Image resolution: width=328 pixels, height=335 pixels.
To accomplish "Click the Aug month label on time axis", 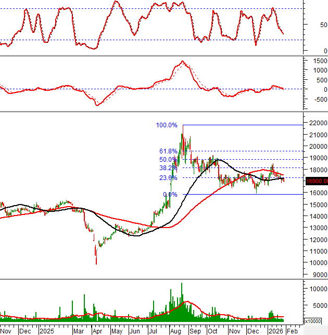I will click(x=174, y=331).
